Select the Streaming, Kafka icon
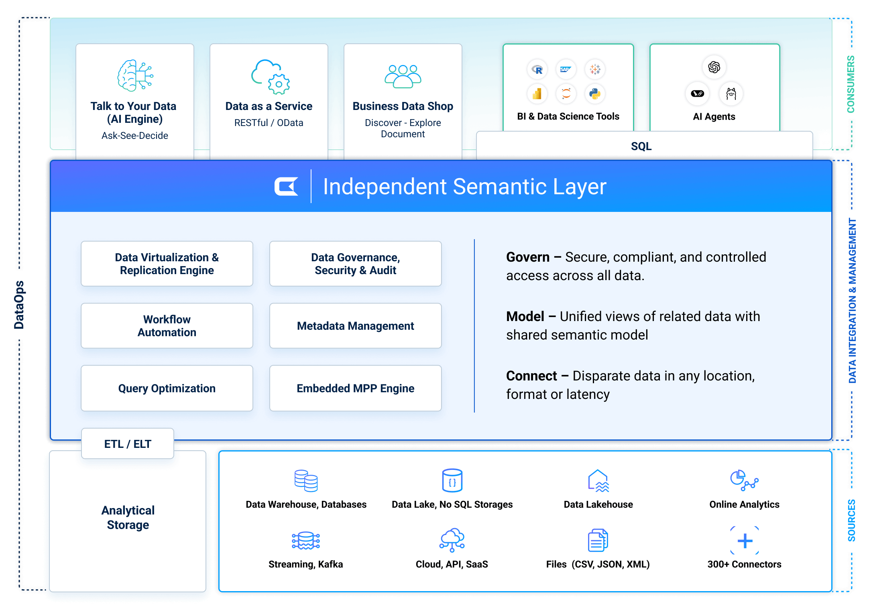 [x=305, y=541]
